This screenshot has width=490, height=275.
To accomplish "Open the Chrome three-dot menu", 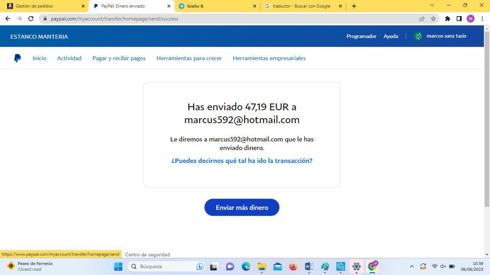I will coord(482,18).
